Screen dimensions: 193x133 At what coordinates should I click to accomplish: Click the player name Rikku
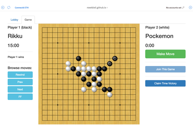pos(15,36)
